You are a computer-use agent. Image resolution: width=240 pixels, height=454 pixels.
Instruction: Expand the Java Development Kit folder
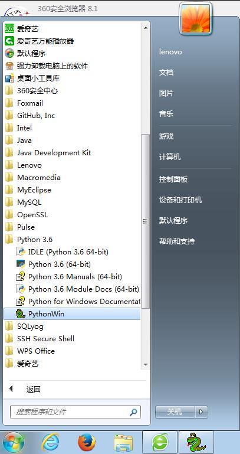[x=72, y=152]
